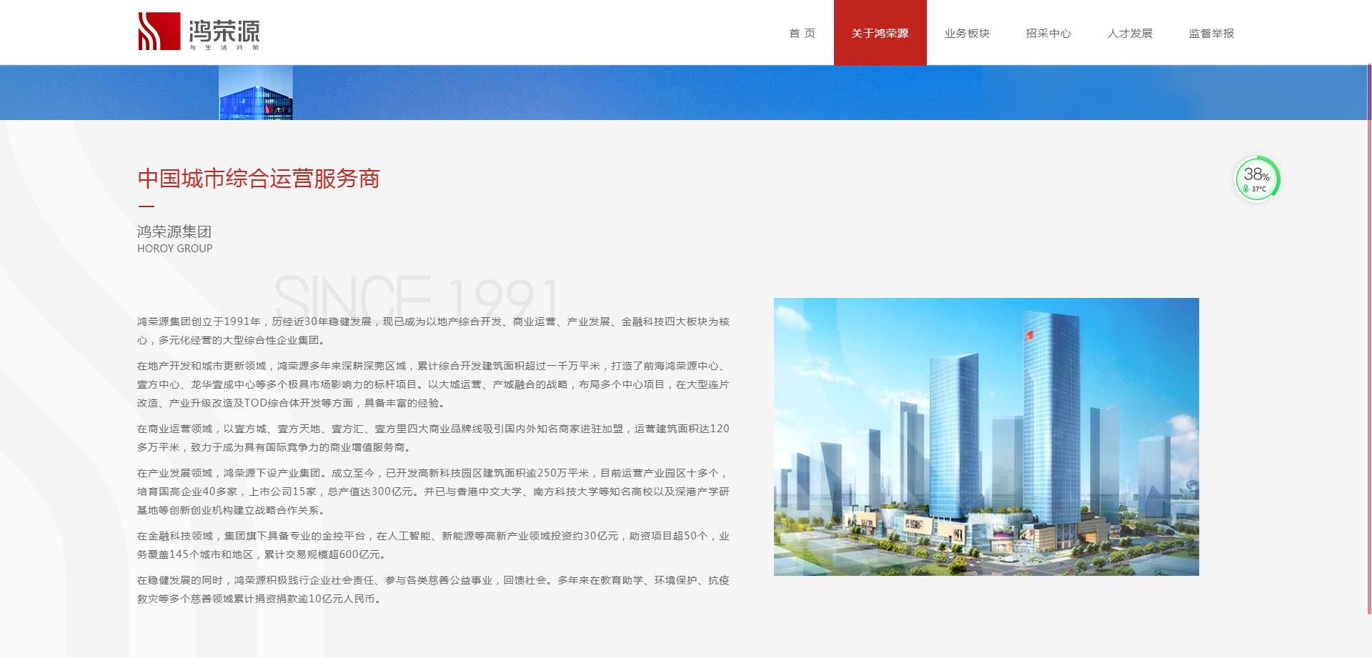Click the green 38% floating performance widget

point(1257,179)
